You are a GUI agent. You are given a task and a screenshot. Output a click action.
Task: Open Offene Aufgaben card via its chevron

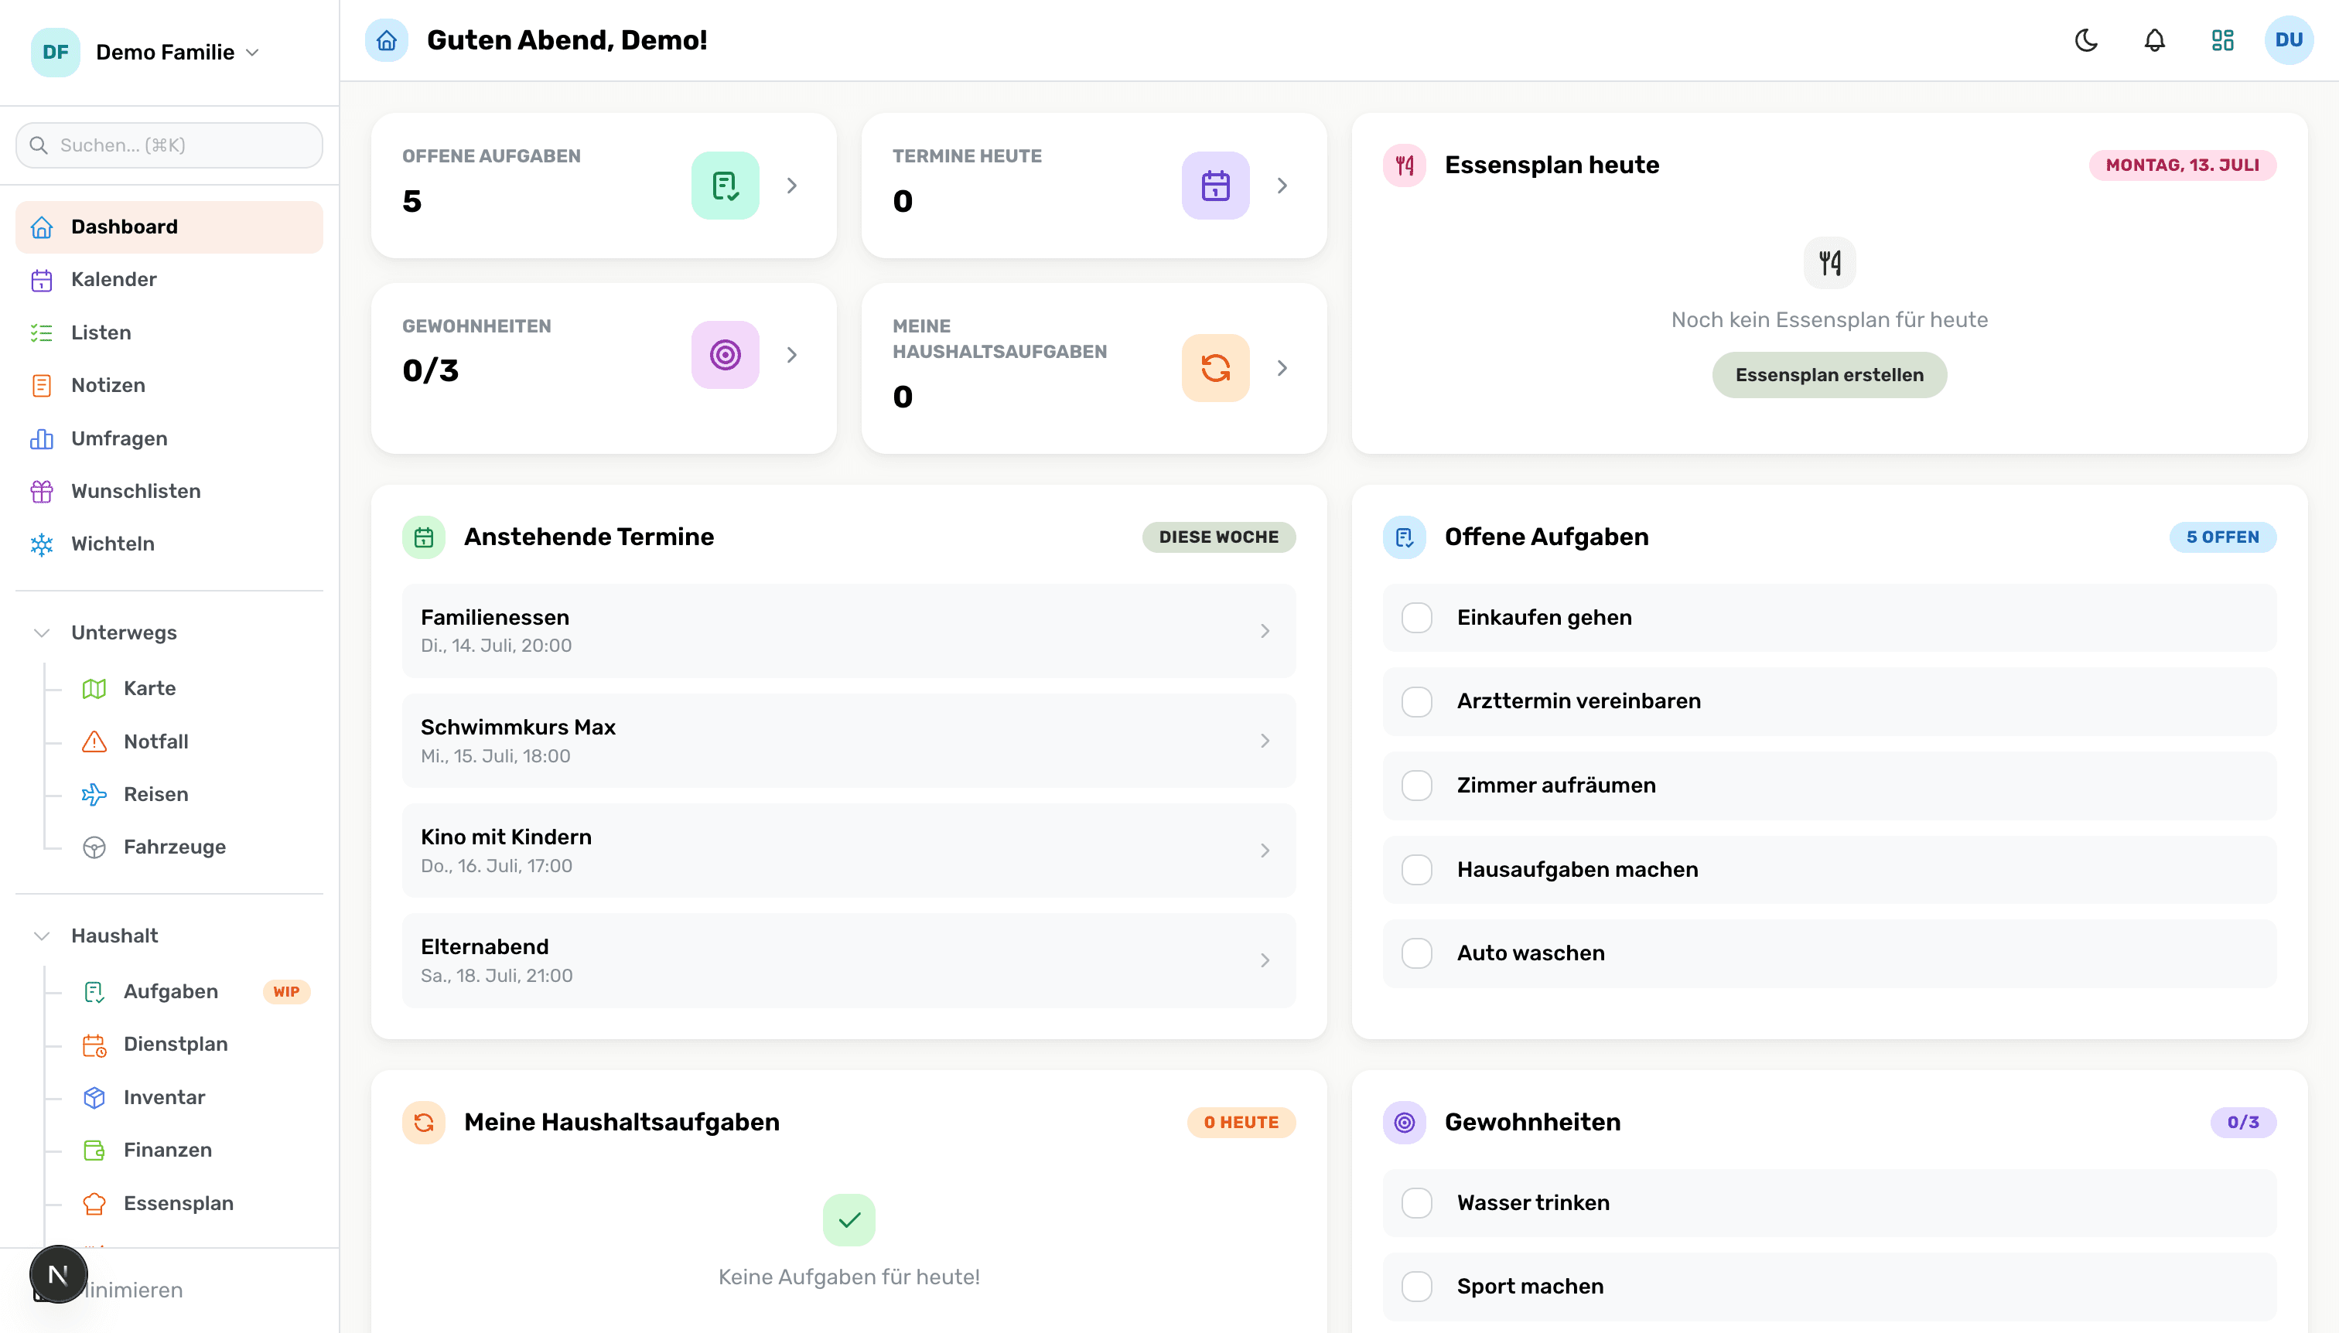click(792, 185)
